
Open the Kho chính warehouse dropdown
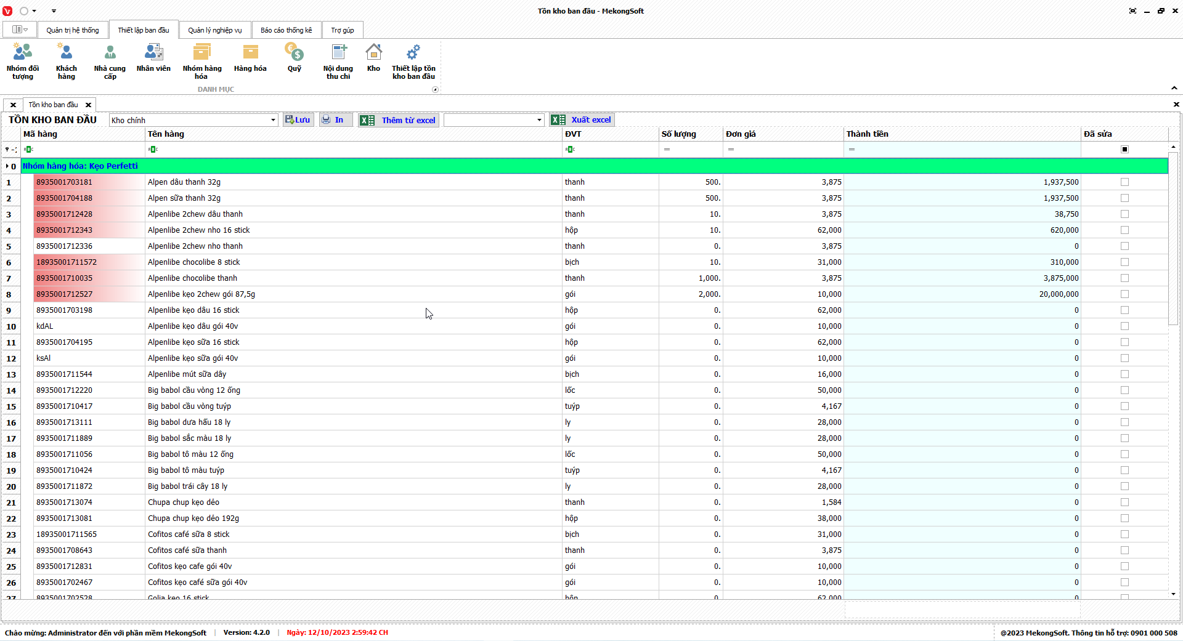[273, 120]
